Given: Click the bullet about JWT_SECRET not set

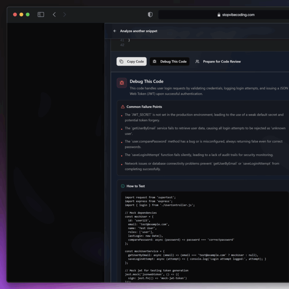Looking at the screenshot, I should [x=204, y=117].
